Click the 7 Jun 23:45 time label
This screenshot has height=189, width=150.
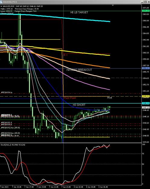point(66,187)
